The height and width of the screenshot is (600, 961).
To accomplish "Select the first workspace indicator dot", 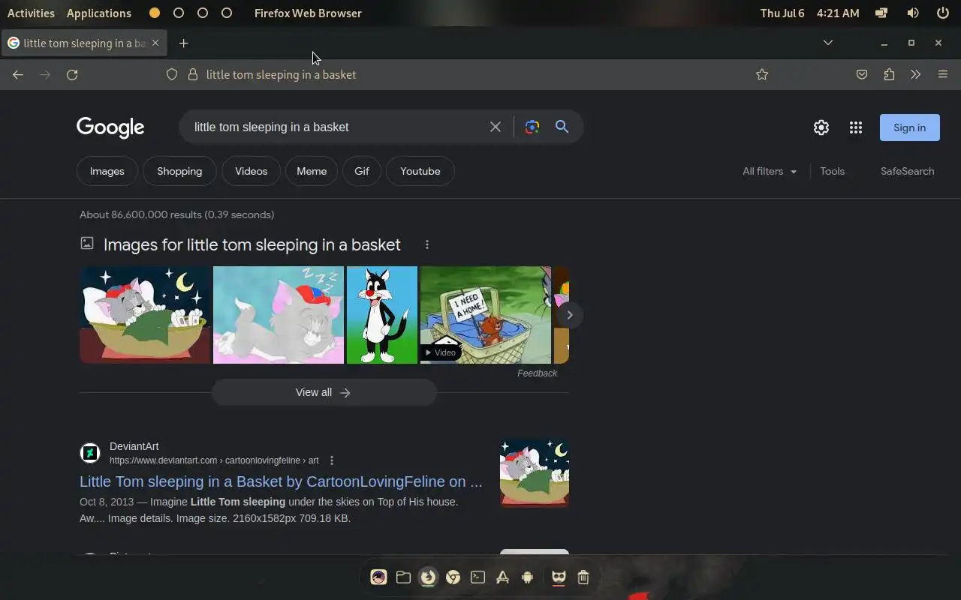I will coord(155,13).
